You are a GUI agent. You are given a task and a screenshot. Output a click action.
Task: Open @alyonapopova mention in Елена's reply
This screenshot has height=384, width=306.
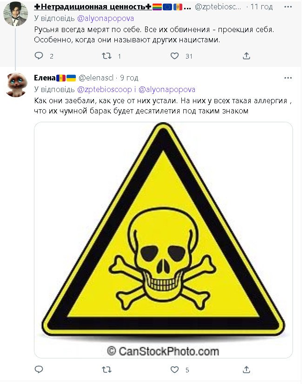pyautogui.click(x=167, y=90)
